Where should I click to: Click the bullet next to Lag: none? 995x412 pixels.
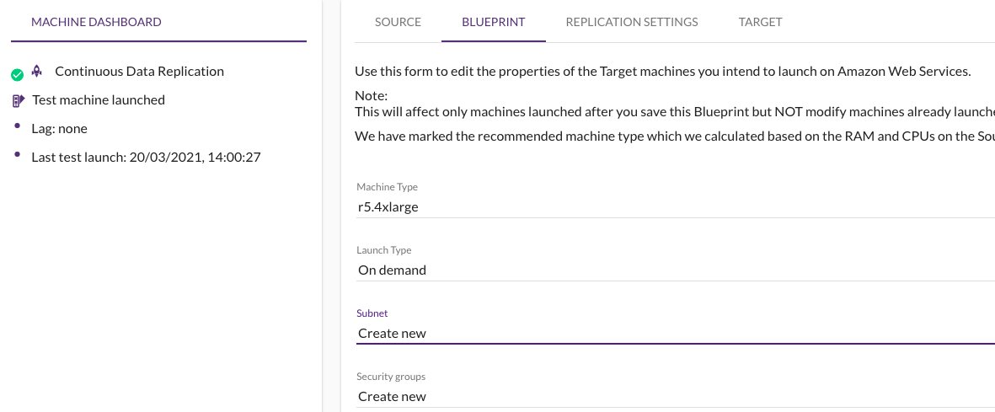tap(18, 126)
